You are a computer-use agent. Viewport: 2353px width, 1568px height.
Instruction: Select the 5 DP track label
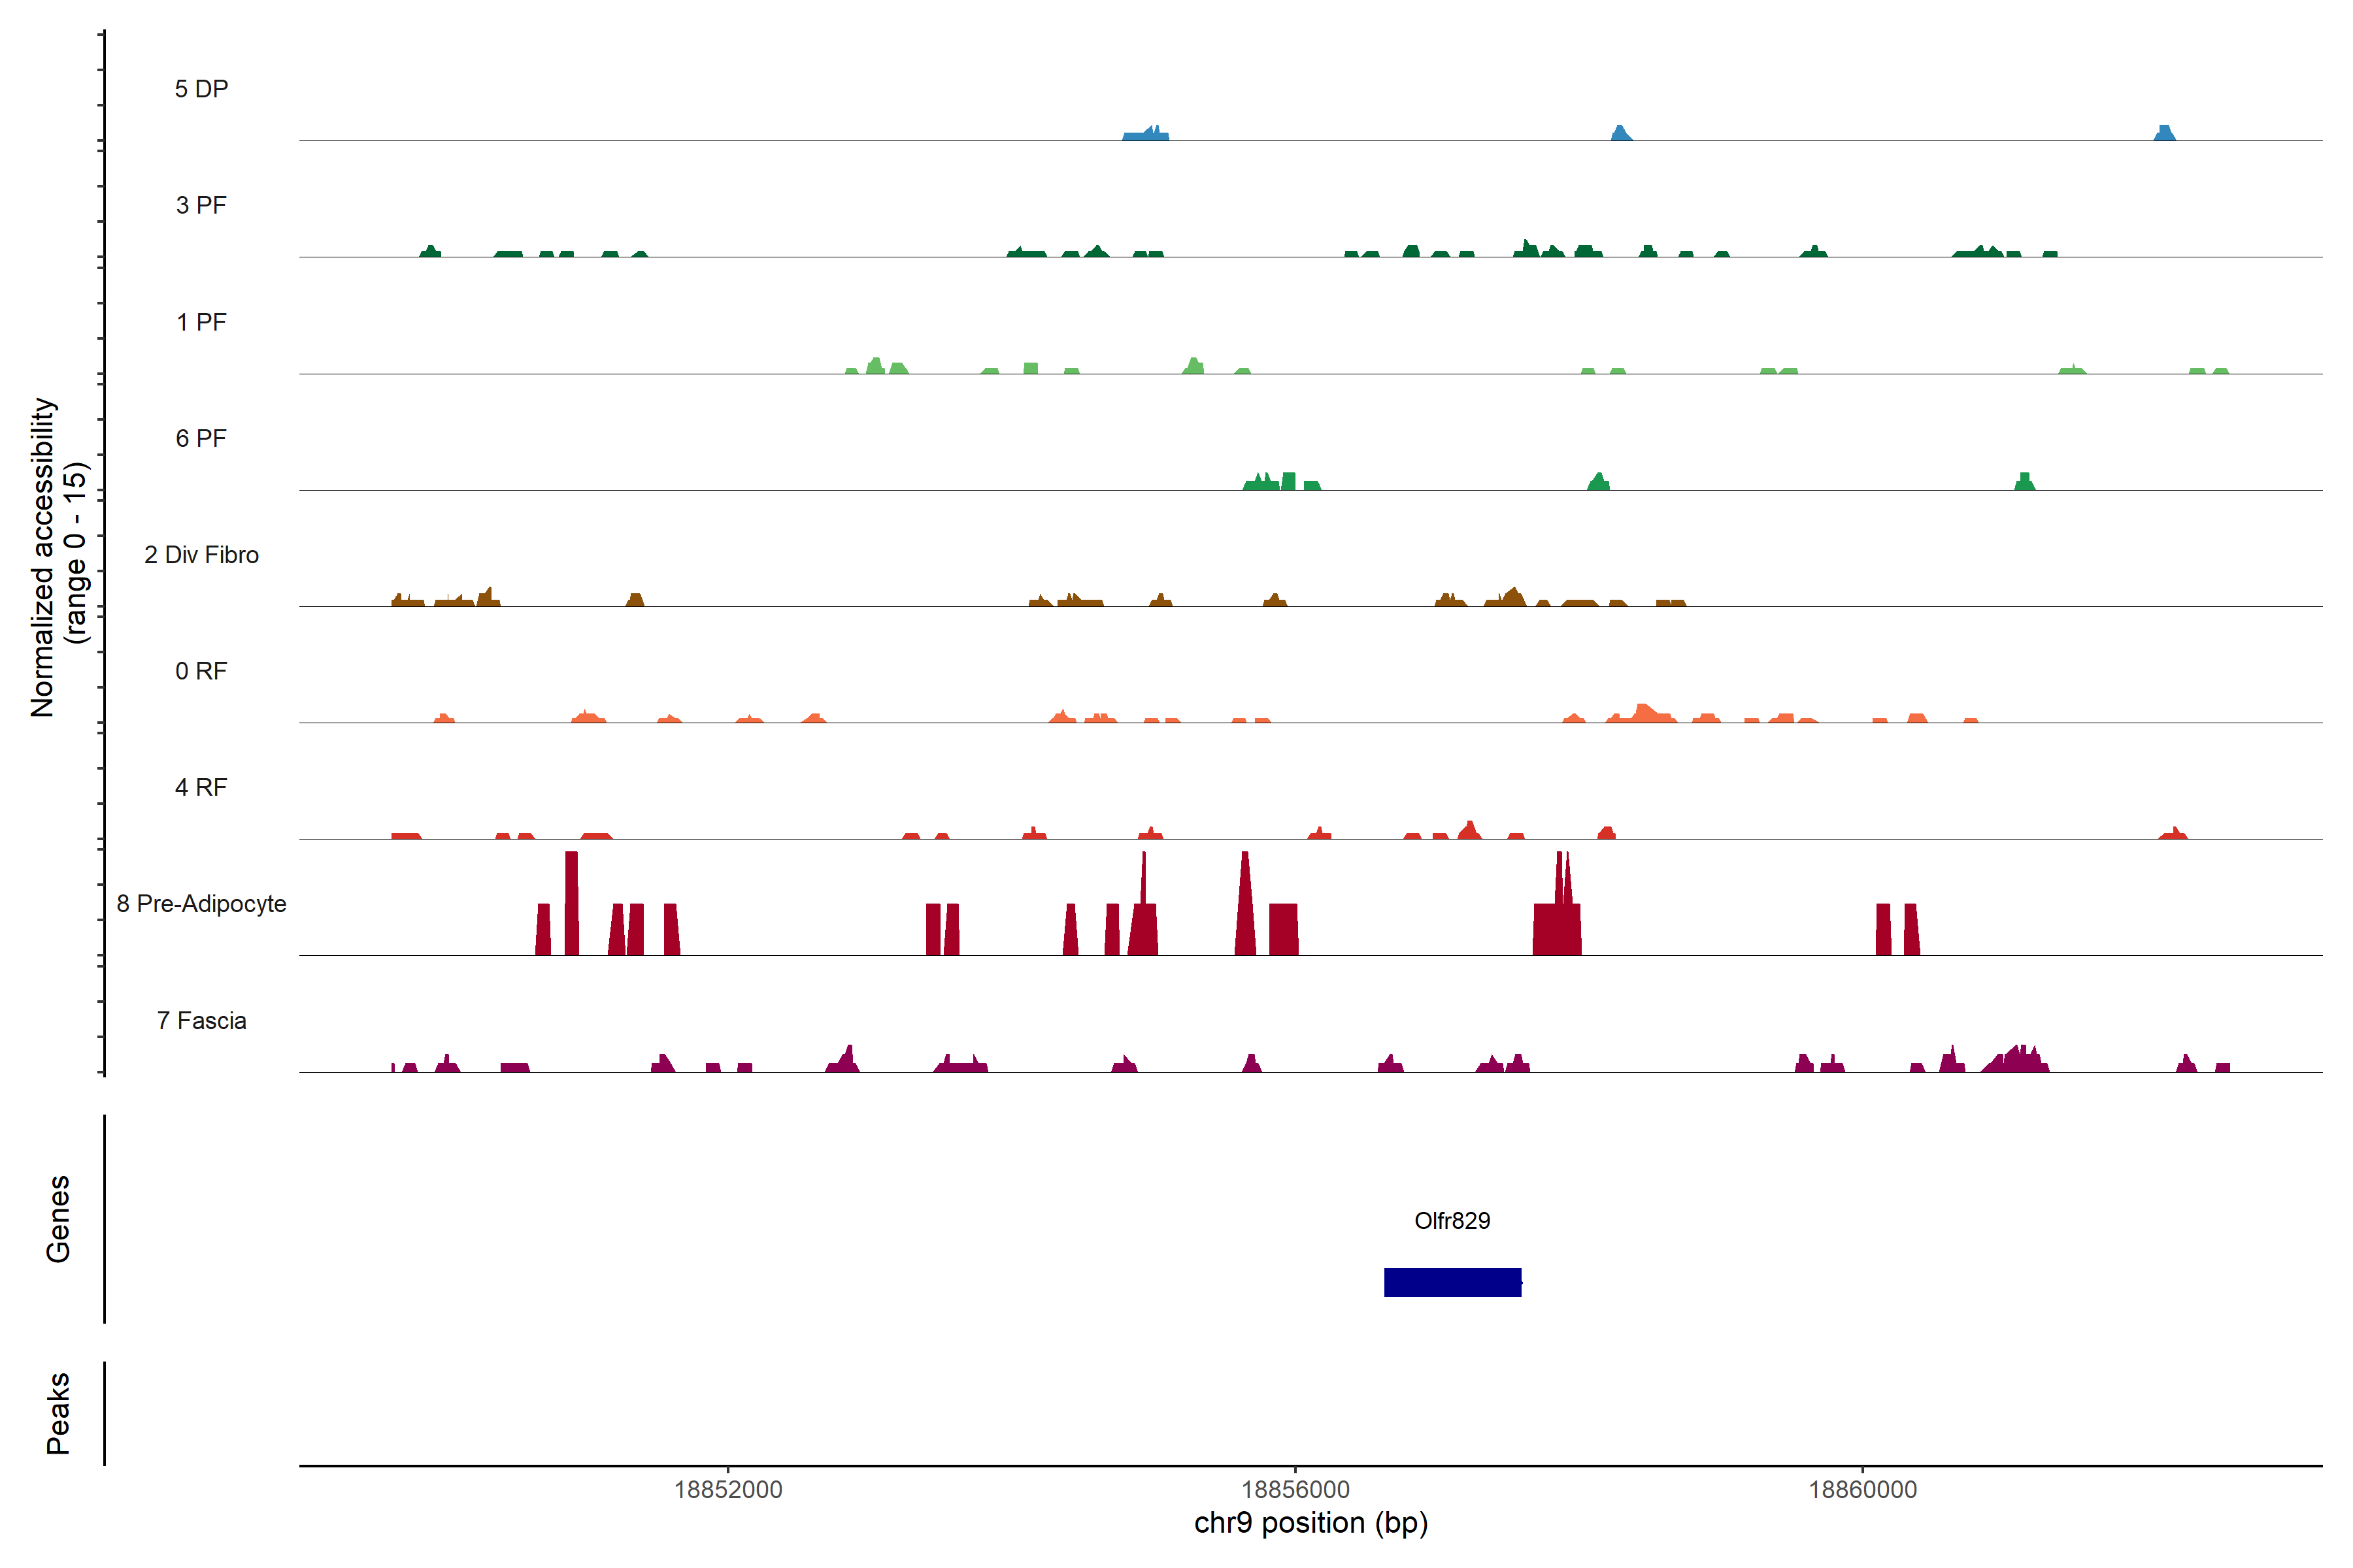[x=201, y=89]
